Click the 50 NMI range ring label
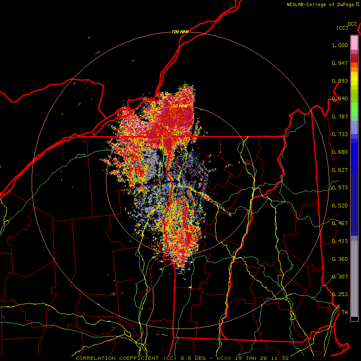Image resolution: width=361 pixels, height=361 pixels. [180, 106]
